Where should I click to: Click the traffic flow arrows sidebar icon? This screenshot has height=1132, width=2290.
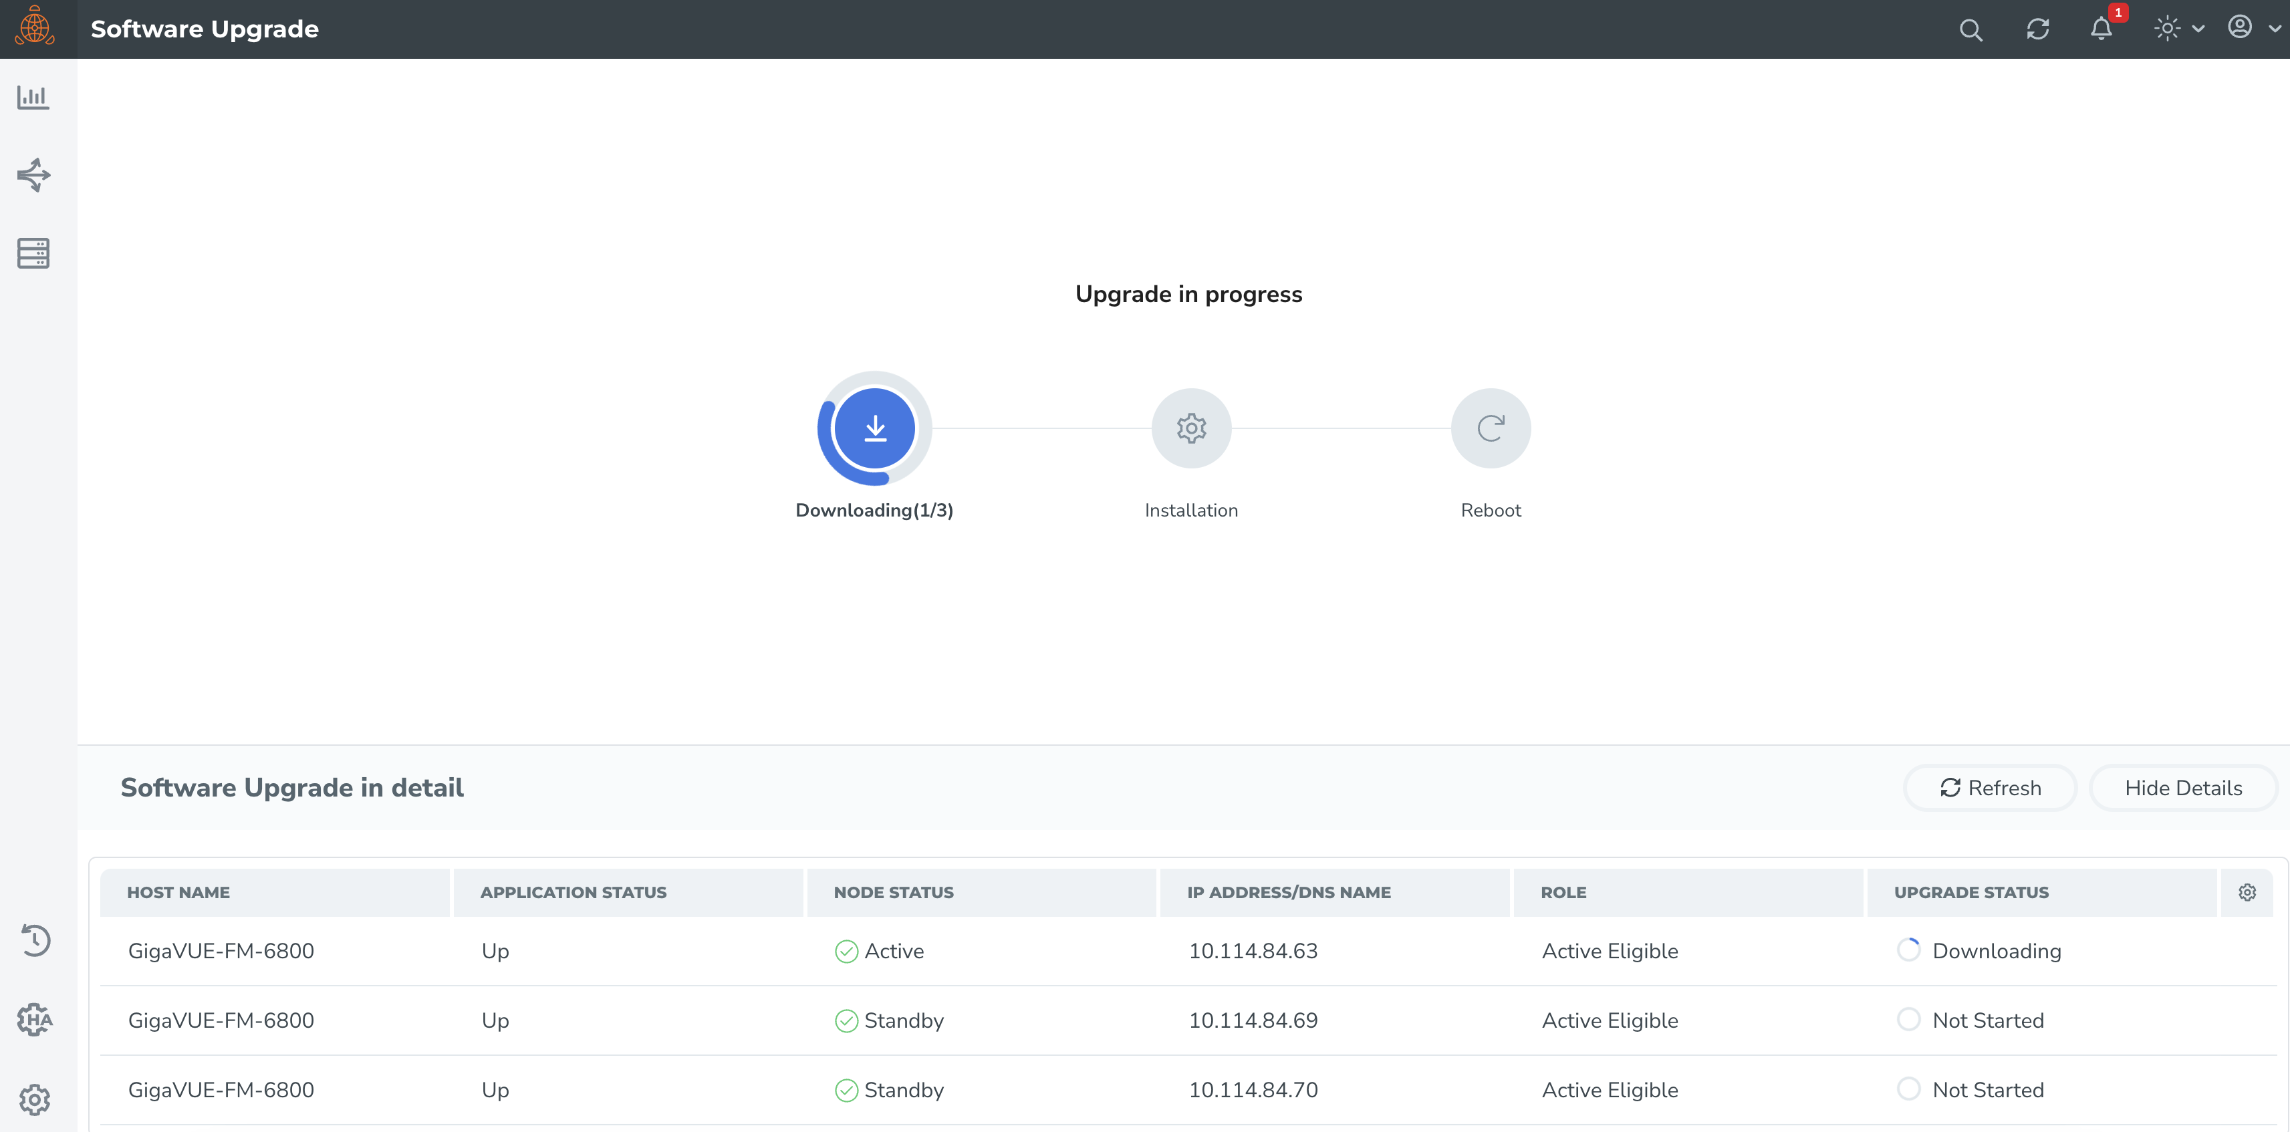(x=34, y=175)
